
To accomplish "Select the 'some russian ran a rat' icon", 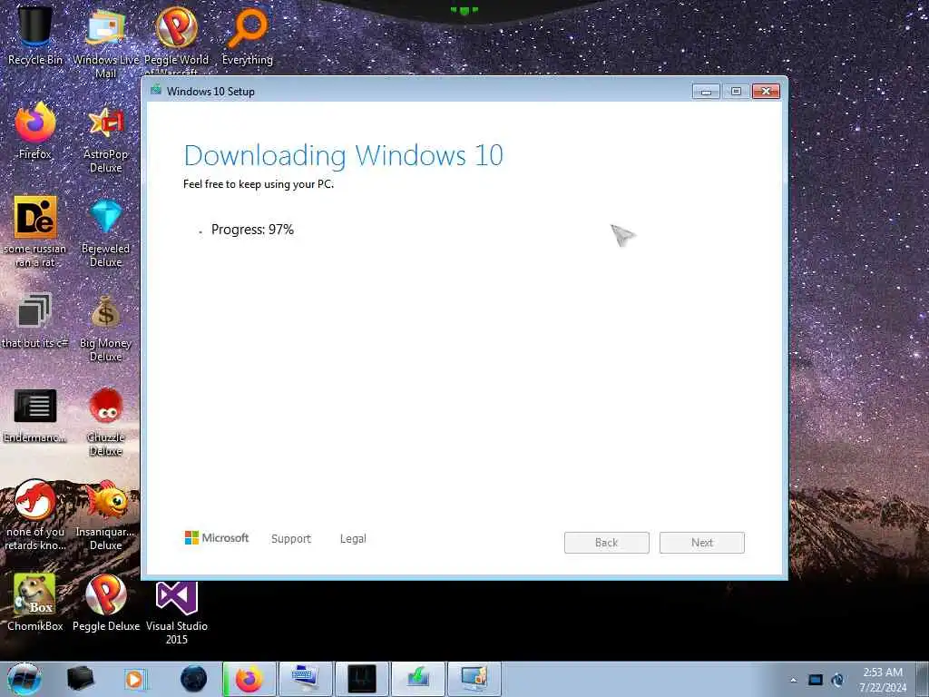I will (x=35, y=231).
